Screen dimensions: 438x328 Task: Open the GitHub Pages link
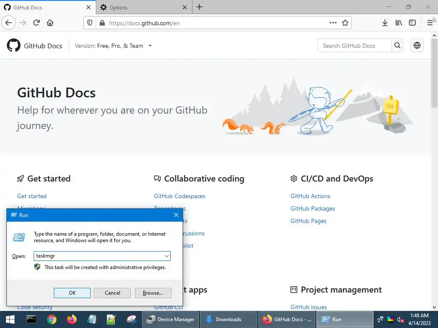point(308,221)
